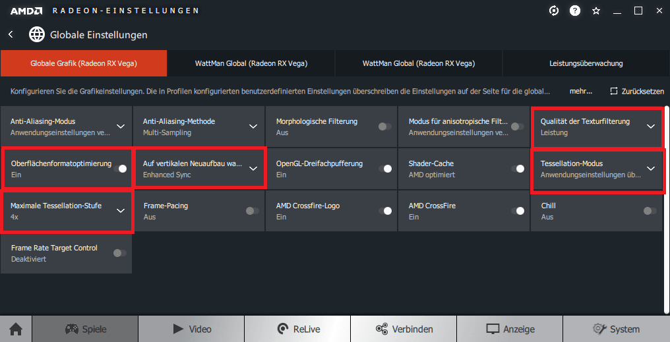Click the favorites star icon
This screenshot has height=342, width=670.
point(596,11)
